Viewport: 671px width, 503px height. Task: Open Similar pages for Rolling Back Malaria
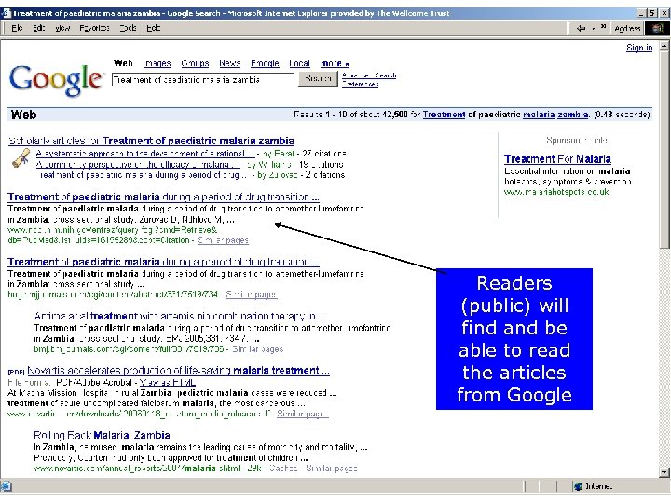pos(331,469)
